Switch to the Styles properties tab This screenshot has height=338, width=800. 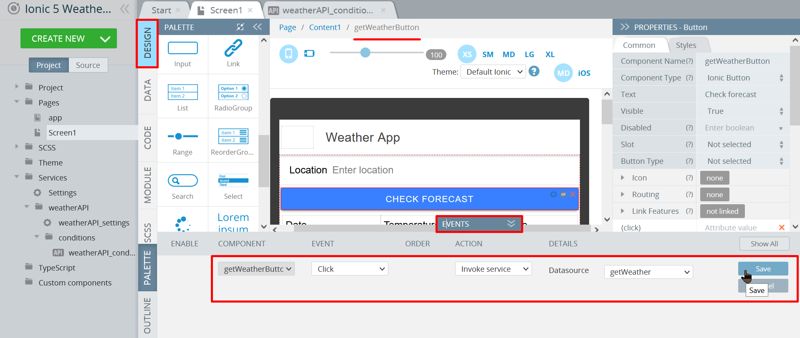tap(686, 45)
